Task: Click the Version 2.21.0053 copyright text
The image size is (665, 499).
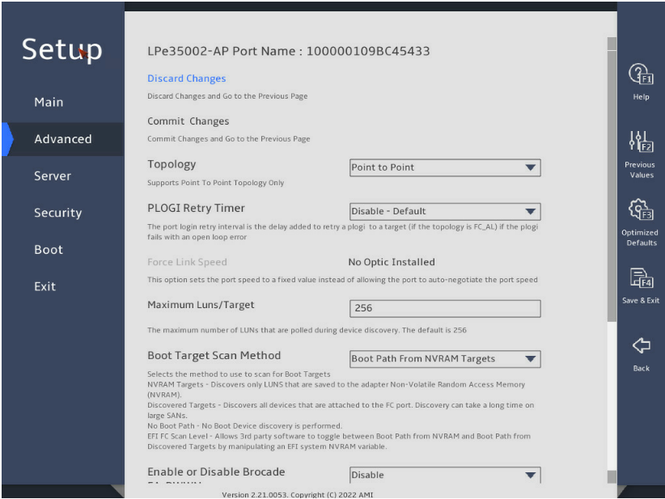Action: [x=297, y=494]
